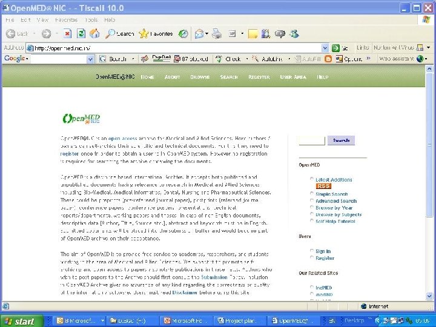This screenshot has height=327, width=436.
Task: Click the Edit with Word toolbar icon
Action: [x=232, y=34]
